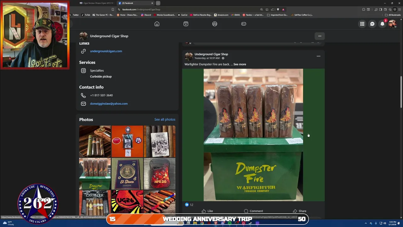The height and width of the screenshot is (227, 403).
Task: Open browser extensions puzzle icon
Action: click(x=364, y=9)
